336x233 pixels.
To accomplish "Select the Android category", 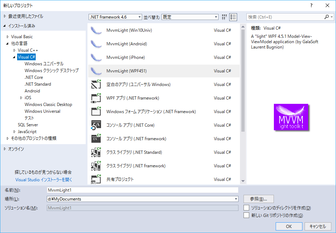I will pos(32,91).
